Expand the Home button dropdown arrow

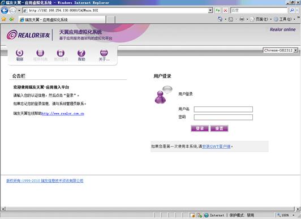click(225, 19)
